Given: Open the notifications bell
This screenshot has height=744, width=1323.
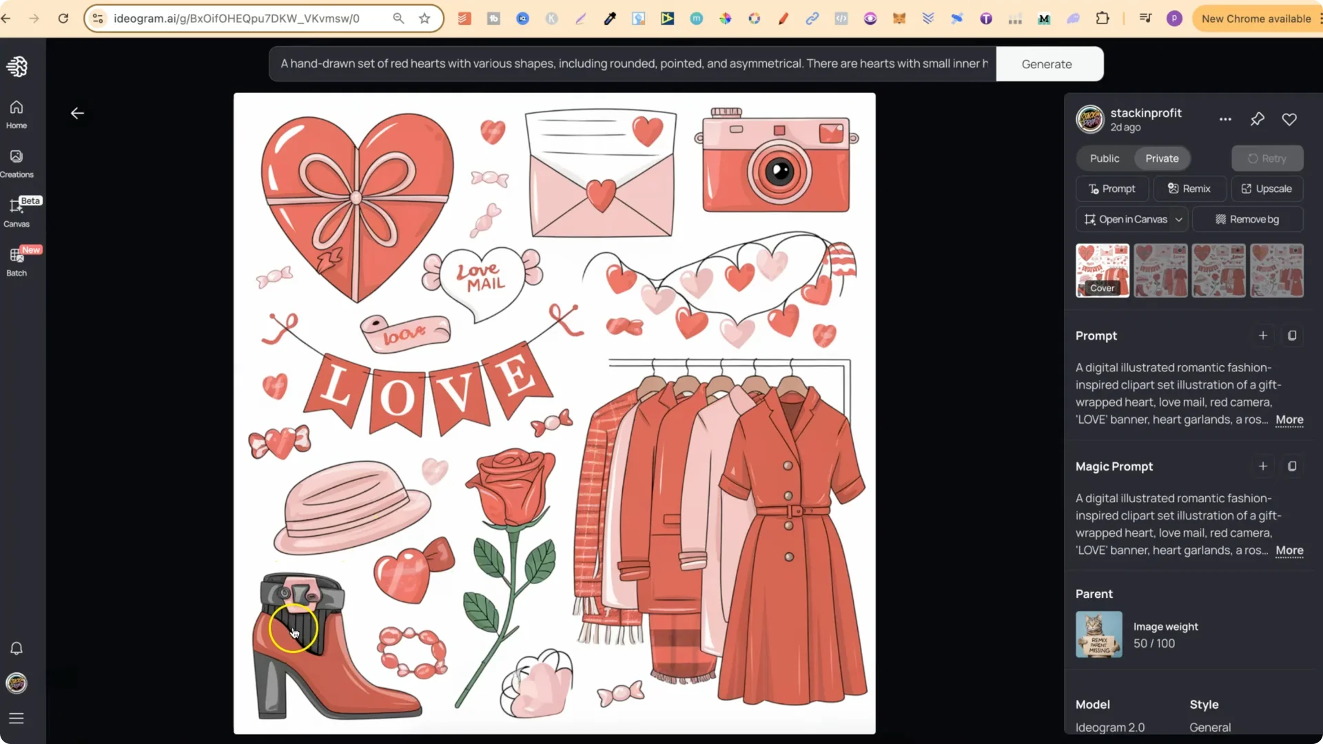Looking at the screenshot, I should (16, 648).
